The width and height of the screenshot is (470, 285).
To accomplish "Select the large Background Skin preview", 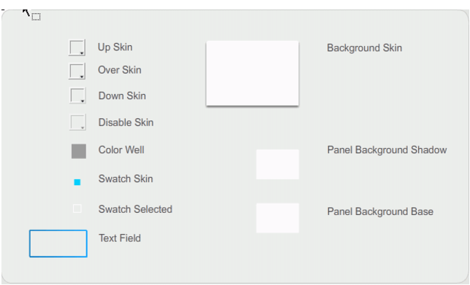I will coord(252,74).
